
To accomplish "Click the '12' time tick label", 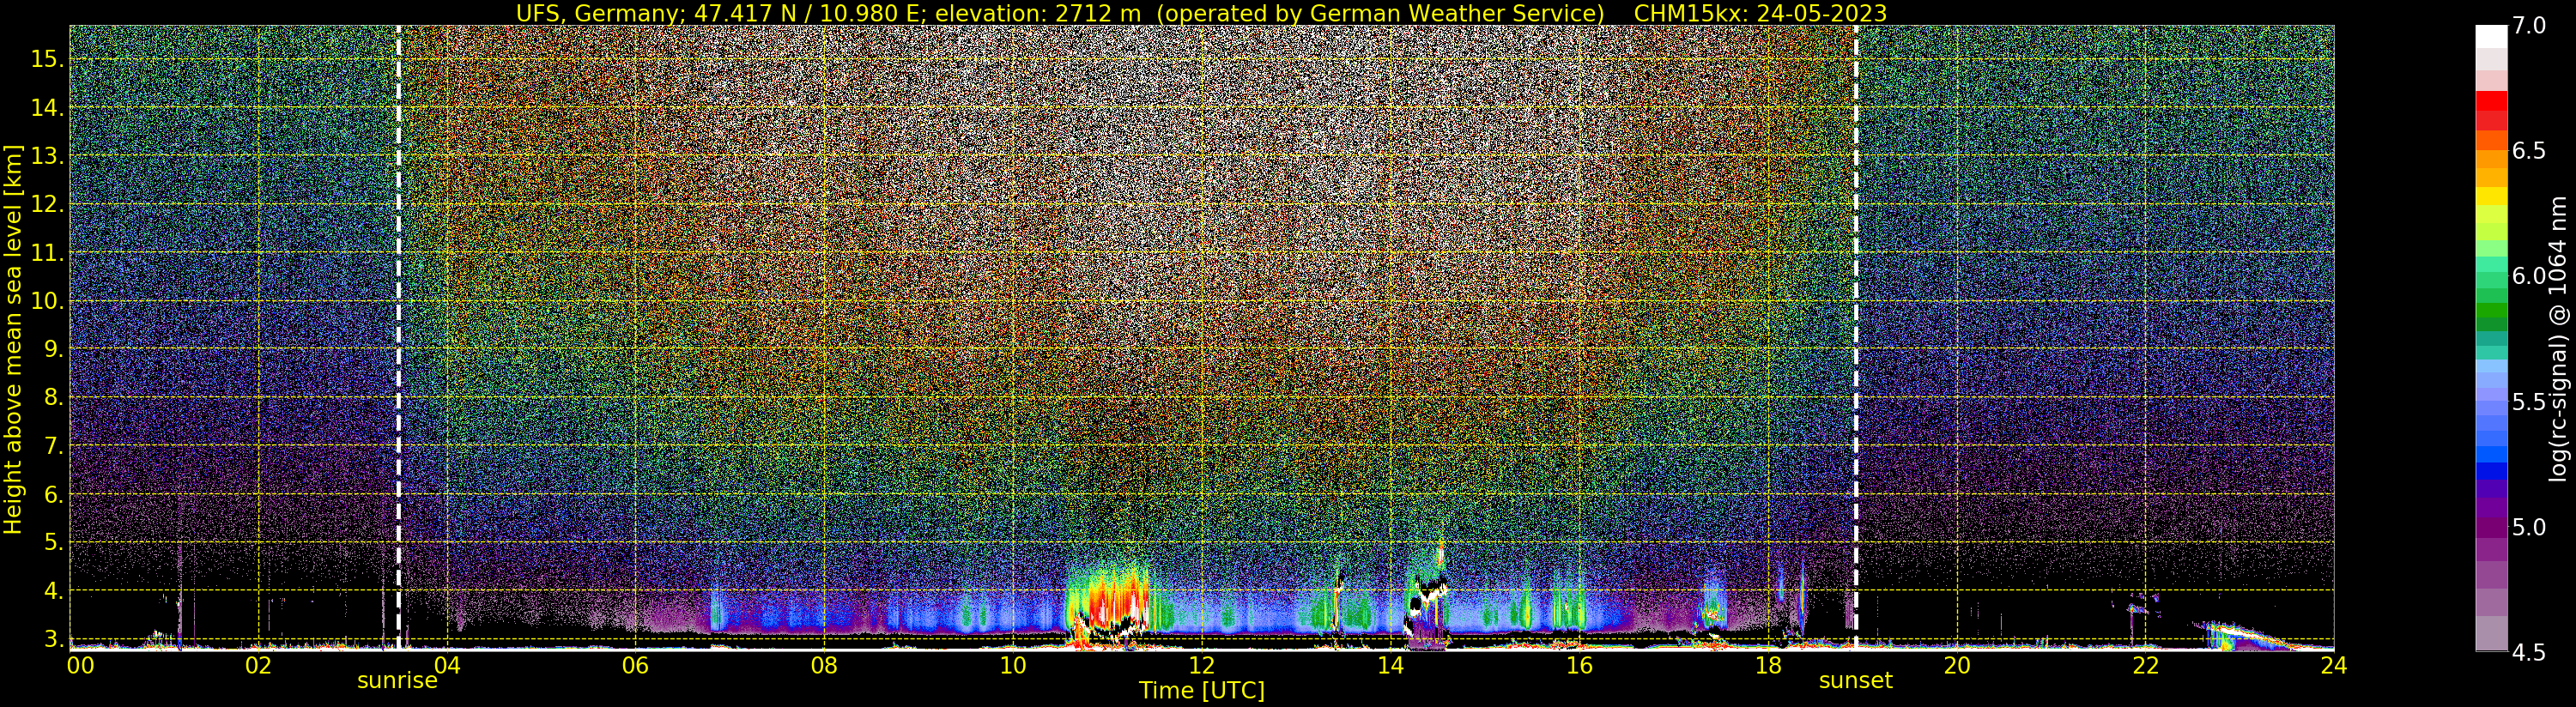I will (x=1202, y=665).
